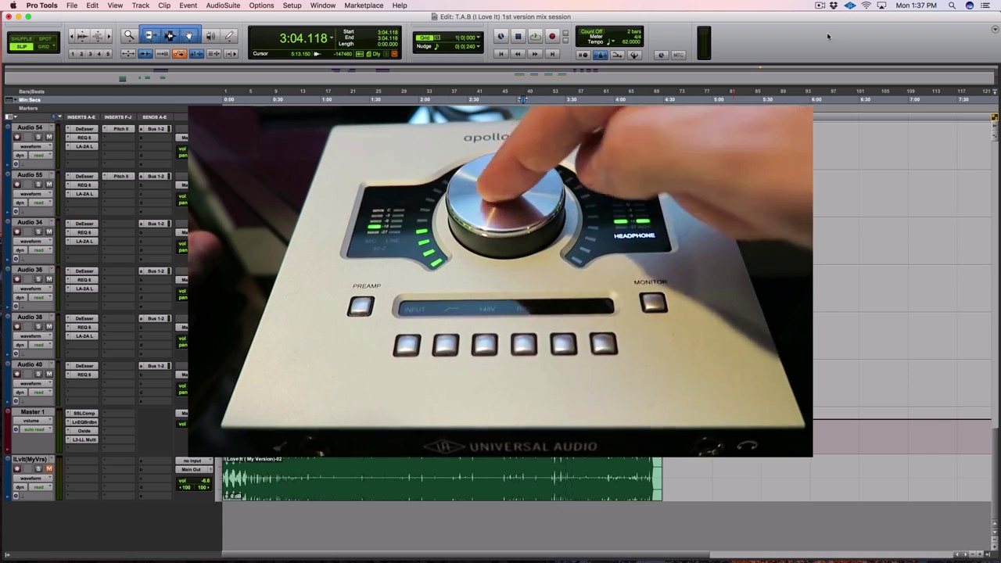
Task: Mute the Audio 55 track
Action: tap(49, 185)
